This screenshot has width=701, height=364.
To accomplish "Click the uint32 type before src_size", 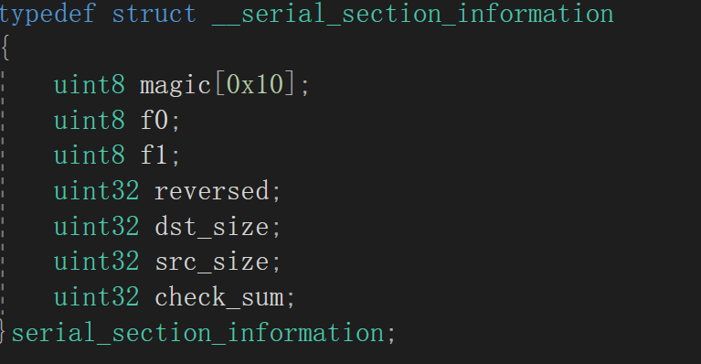I will pos(97,262).
